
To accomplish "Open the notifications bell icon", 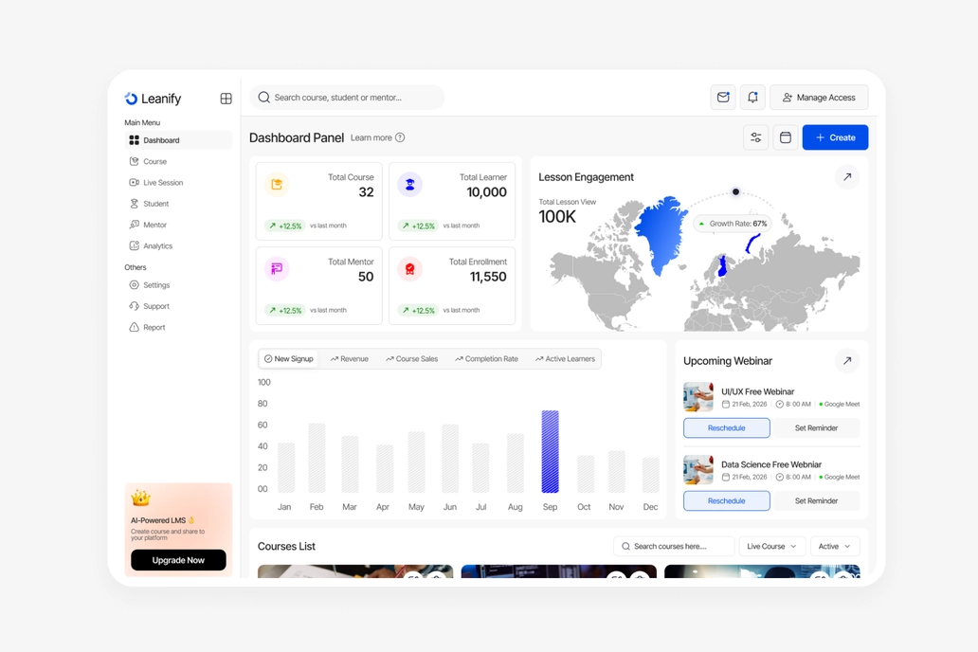I will point(752,98).
